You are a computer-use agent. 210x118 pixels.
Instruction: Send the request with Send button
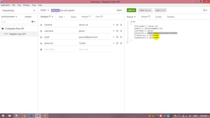[119, 10]
